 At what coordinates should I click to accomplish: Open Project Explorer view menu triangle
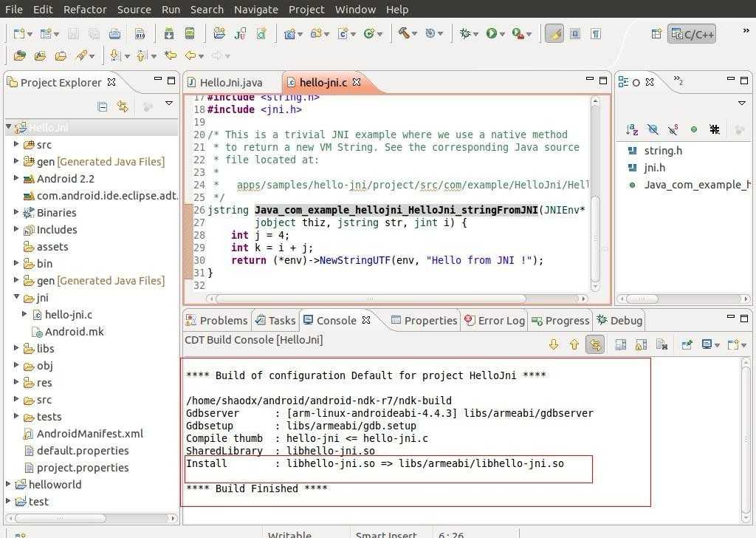click(169, 103)
